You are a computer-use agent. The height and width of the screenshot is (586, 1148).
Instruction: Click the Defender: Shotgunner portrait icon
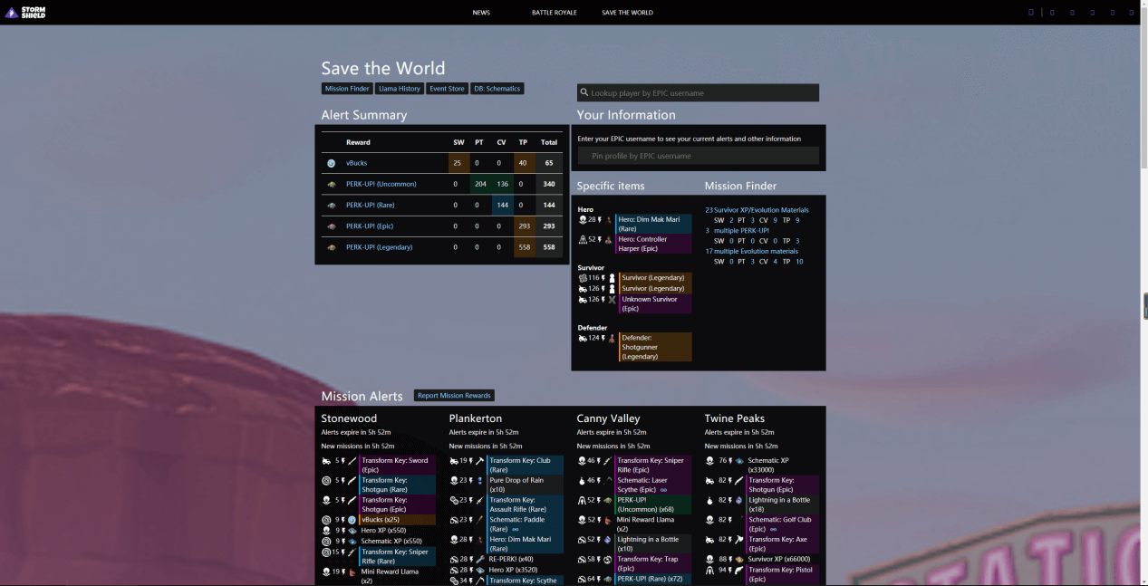coord(612,339)
